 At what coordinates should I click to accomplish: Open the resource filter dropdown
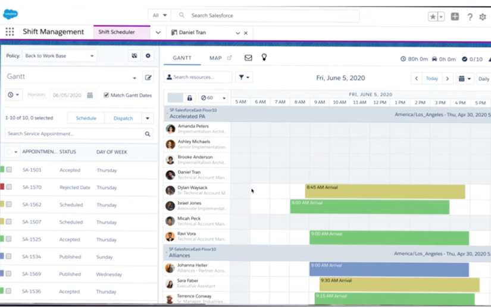coord(243,77)
